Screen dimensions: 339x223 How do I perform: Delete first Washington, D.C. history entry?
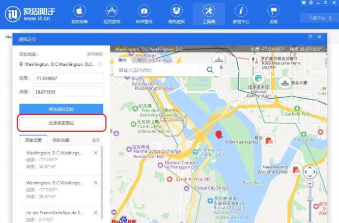96,153
